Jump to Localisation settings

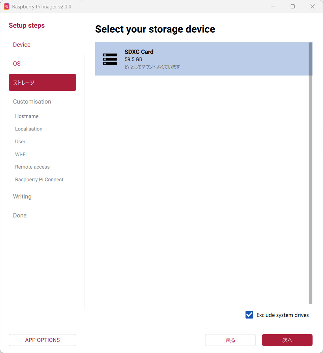coord(29,129)
